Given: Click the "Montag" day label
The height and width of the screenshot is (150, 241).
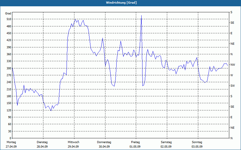Looking at the screenshot, I should tap(11, 142).
